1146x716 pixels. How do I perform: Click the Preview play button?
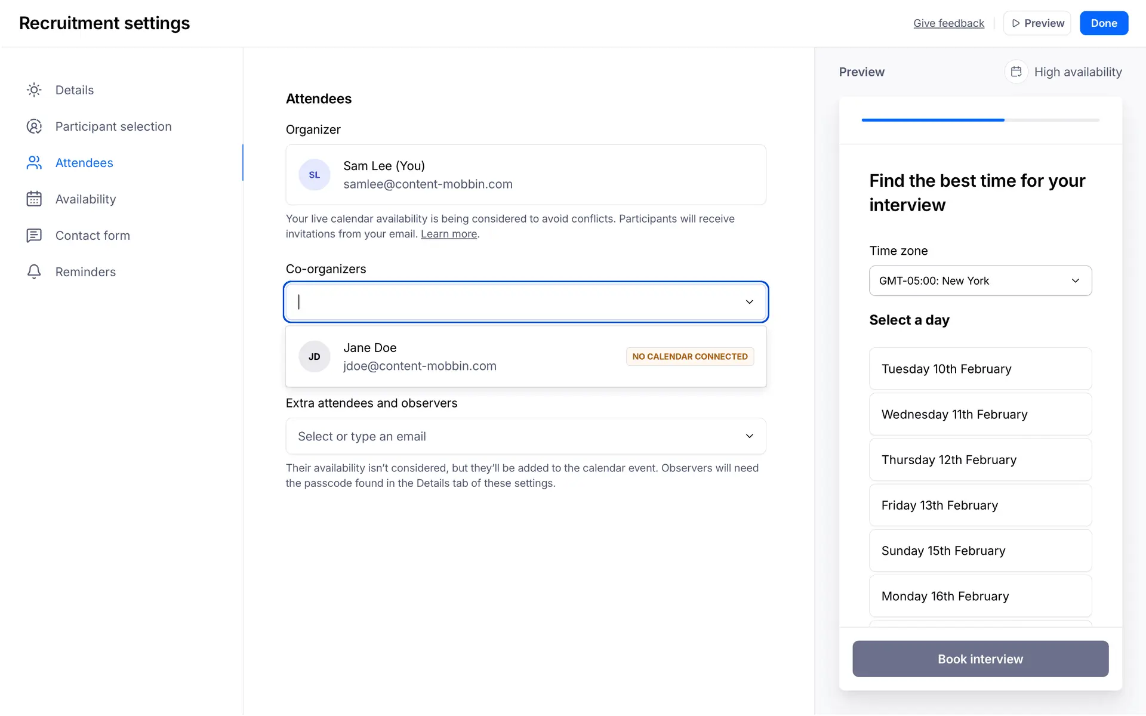coord(1037,23)
